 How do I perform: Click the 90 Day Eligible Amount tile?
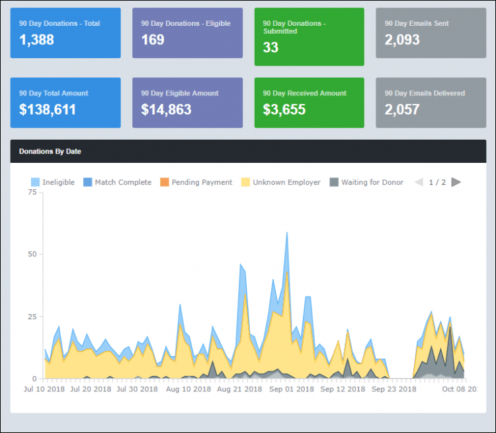pyautogui.click(x=187, y=103)
